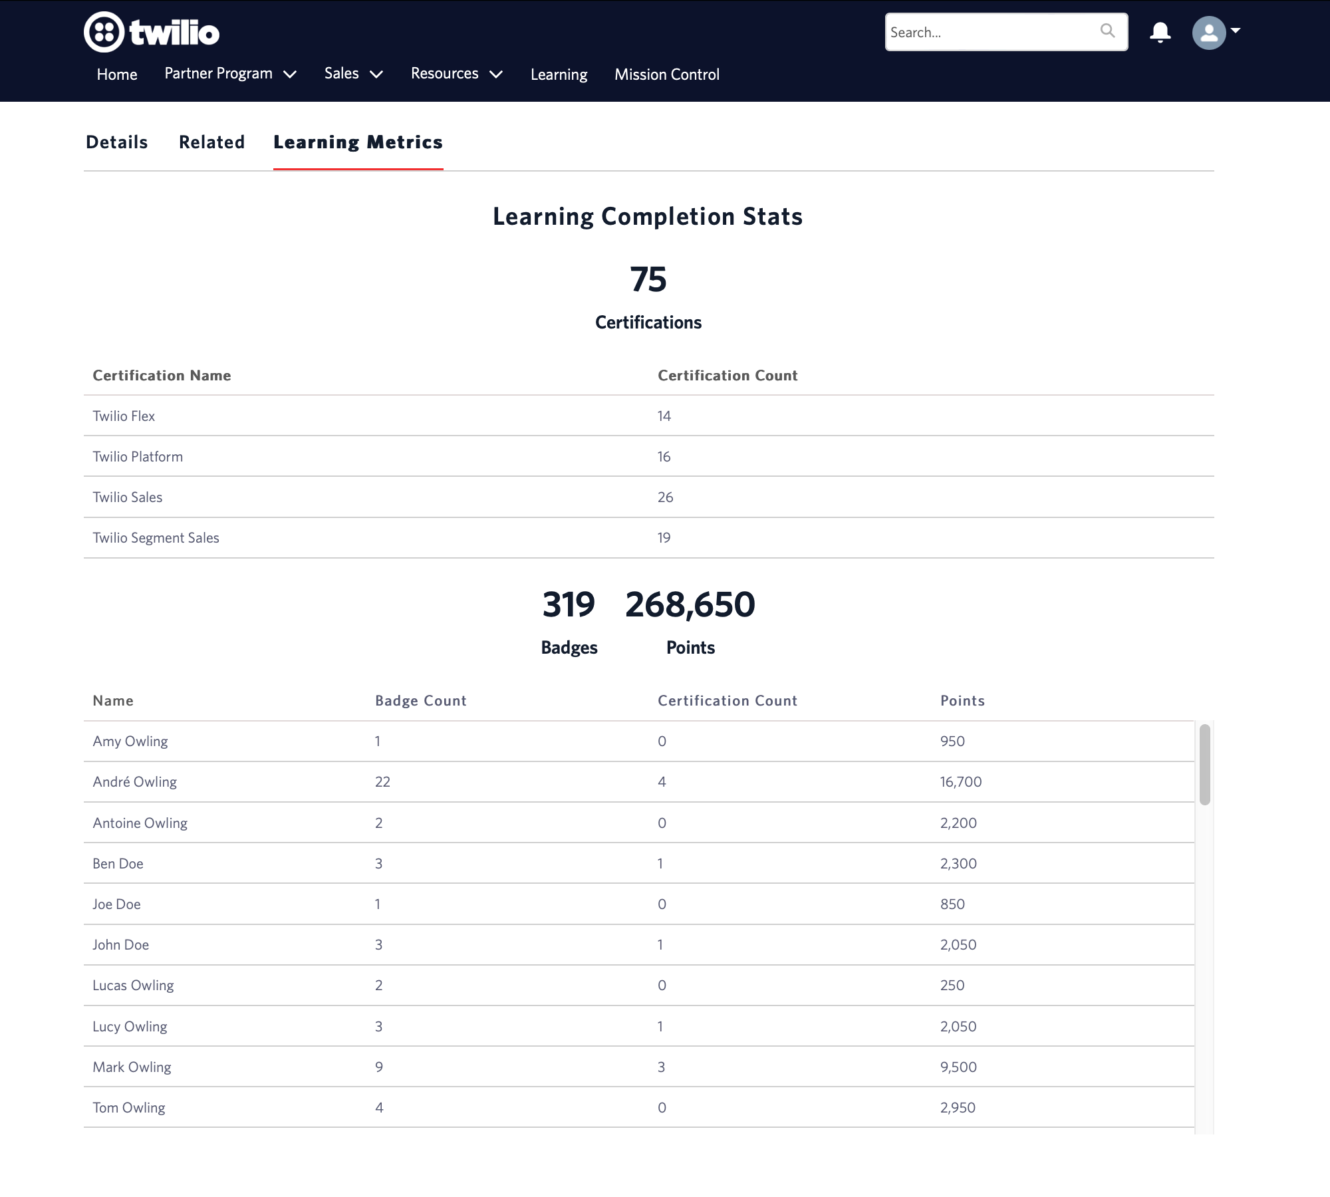Image resolution: width=1330 pixels, height=1197 pixels.
Task: Open the Learning navigation item
Action: point(559,74)
